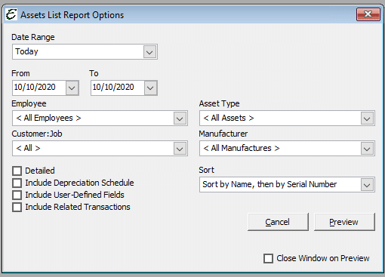Open the Date Range dropdown arrow
This screenshot has width=385, height=277.
149,52
